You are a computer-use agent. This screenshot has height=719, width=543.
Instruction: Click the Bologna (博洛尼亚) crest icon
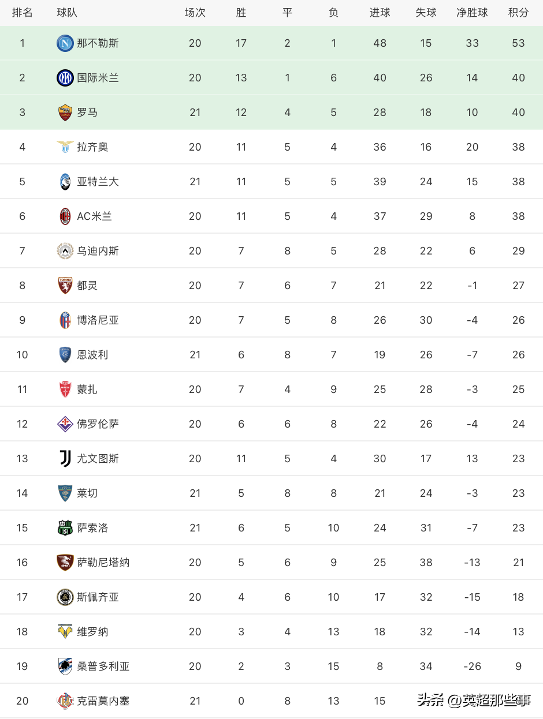pyautogui.click(x=65, y=320)
